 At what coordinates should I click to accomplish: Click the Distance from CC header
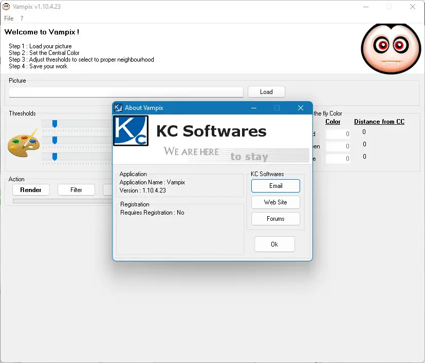coord(379,122)
